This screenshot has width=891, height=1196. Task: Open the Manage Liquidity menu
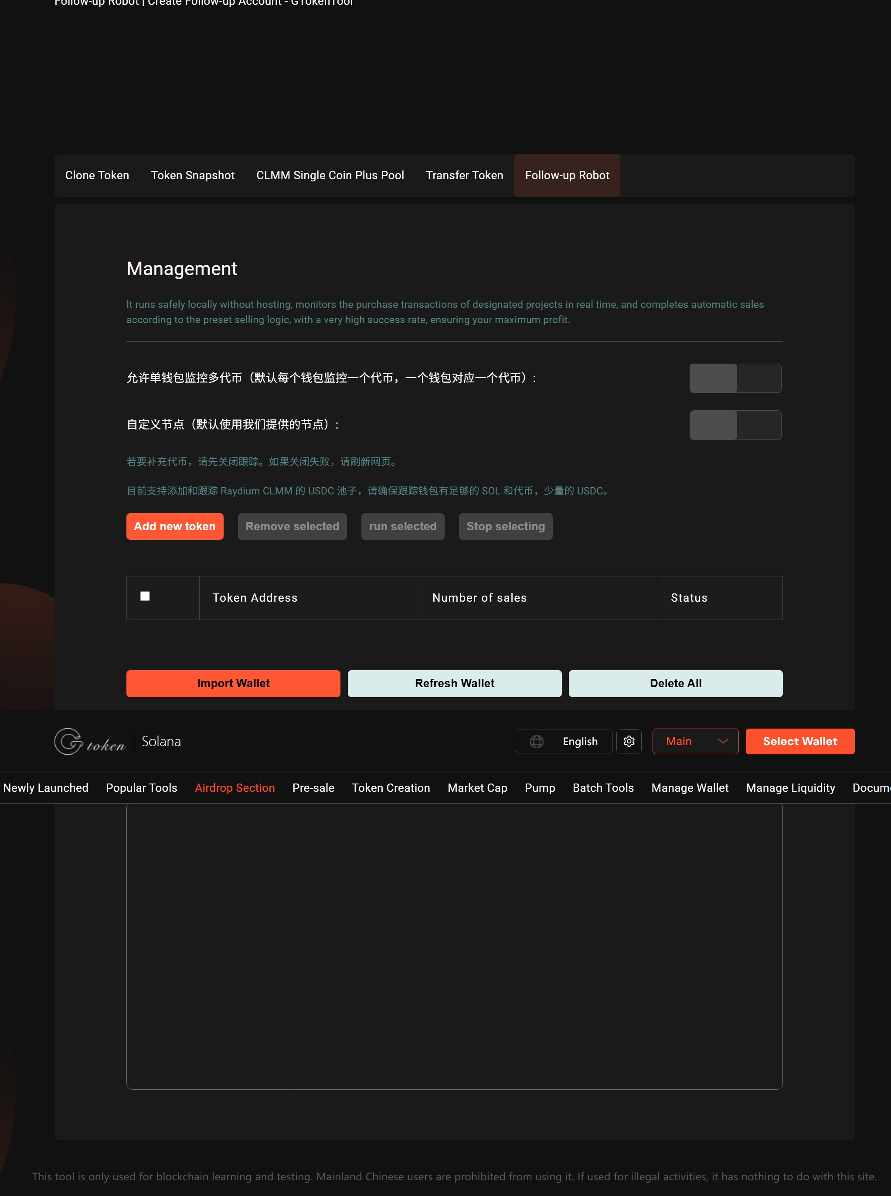(x=791, y=787)
